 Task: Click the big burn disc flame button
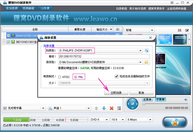175,122
